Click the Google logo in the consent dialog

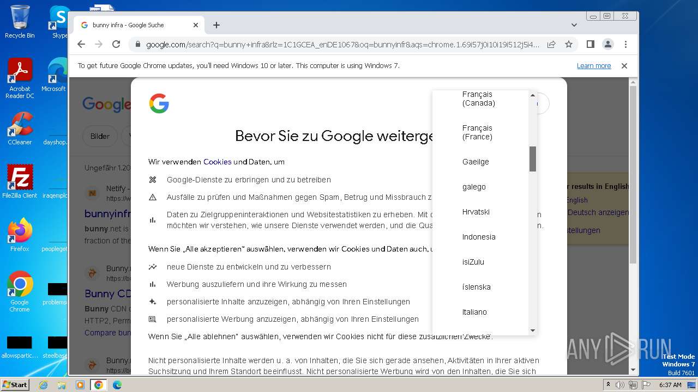coord(159,103)
